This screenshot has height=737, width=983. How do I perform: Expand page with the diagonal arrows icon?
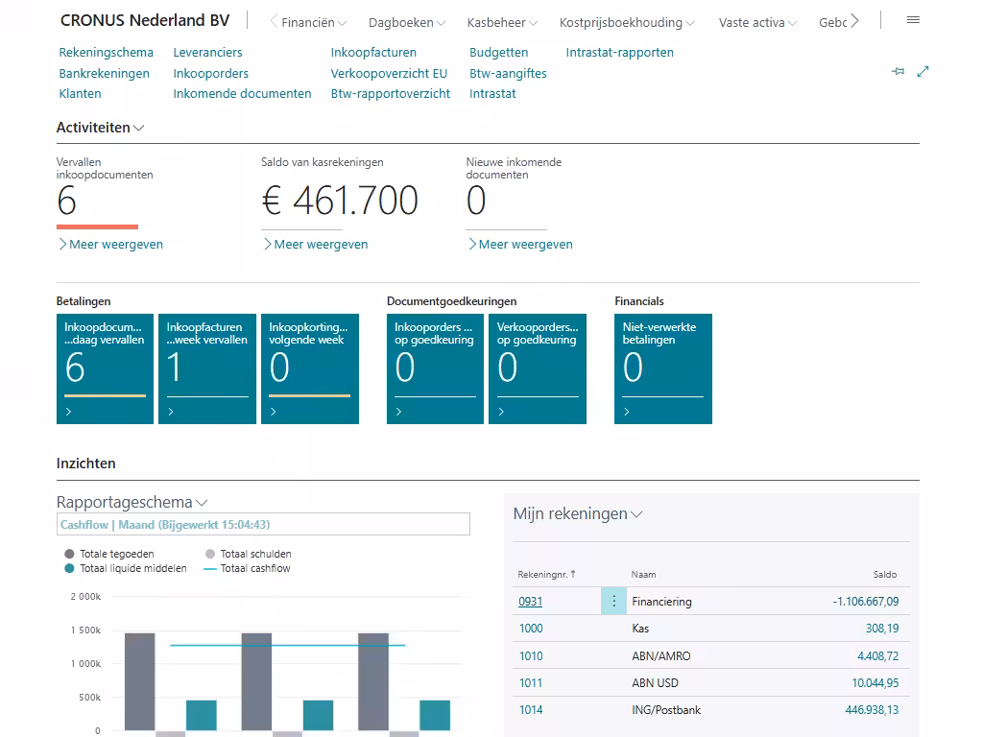(x=923, y=71)
